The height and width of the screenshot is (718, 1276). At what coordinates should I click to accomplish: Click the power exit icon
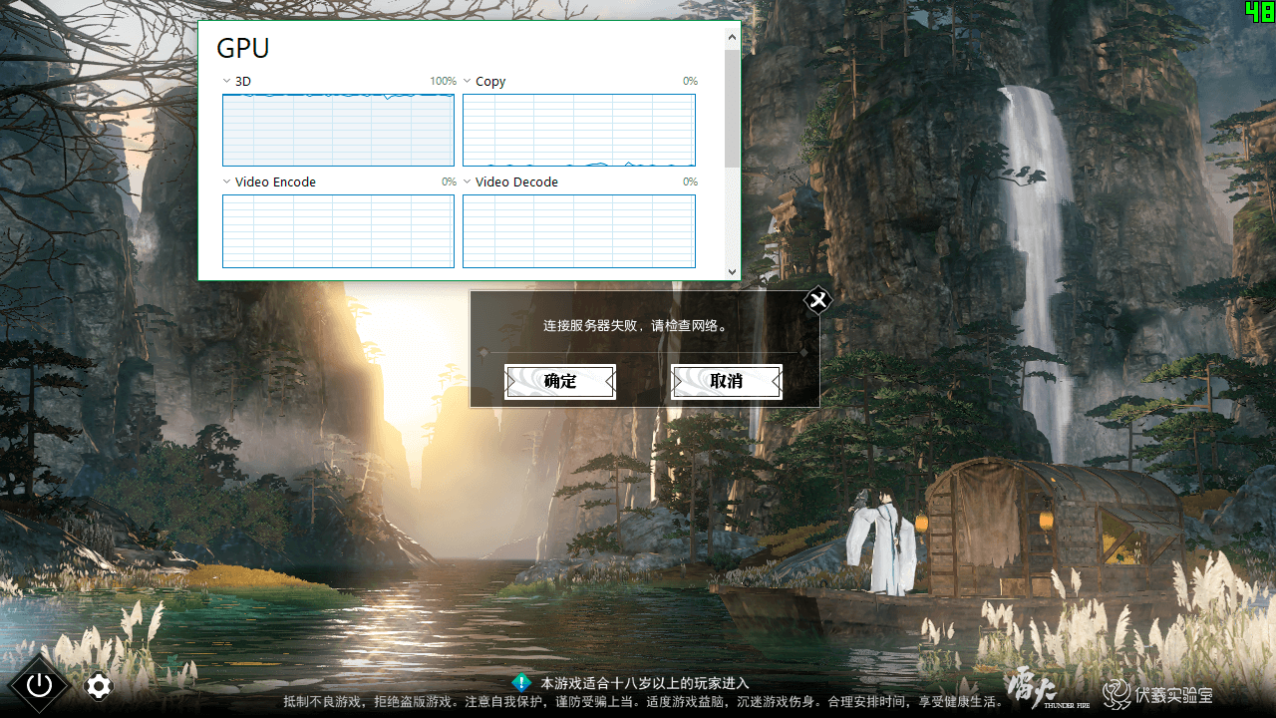pos(39,685)
